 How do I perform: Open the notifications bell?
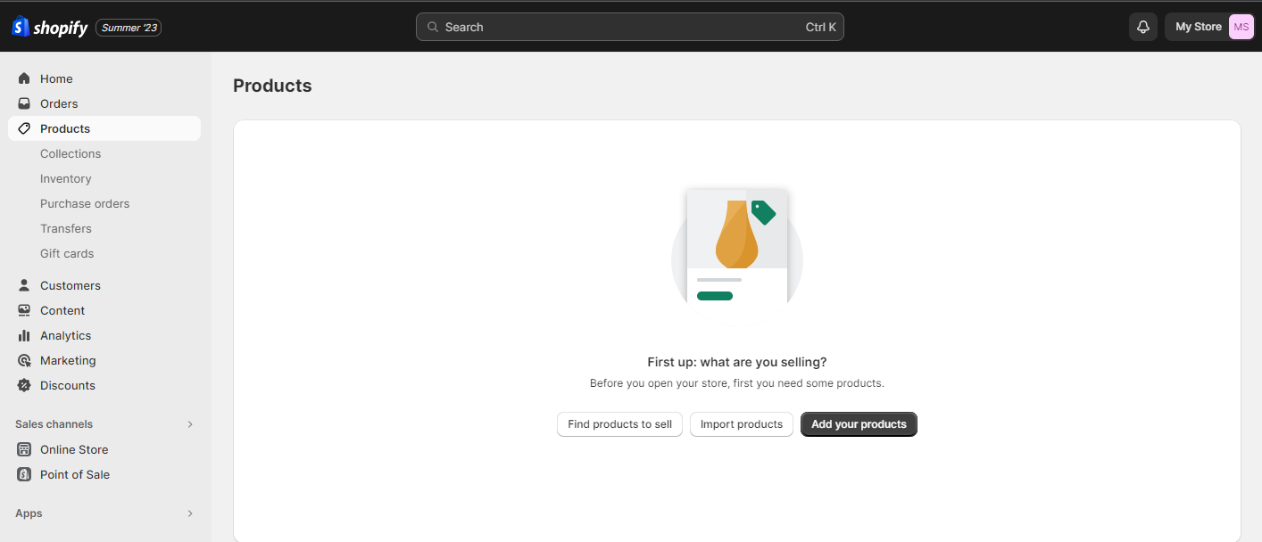(x=1142, y=27)
